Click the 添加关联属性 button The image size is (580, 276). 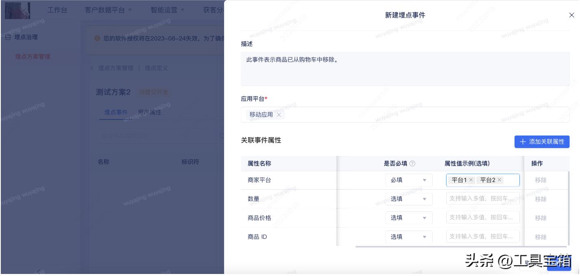coord(542,142)
